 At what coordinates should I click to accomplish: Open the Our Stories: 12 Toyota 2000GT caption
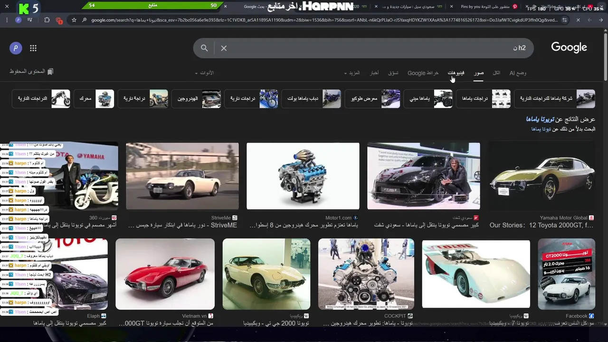[541, 225]
